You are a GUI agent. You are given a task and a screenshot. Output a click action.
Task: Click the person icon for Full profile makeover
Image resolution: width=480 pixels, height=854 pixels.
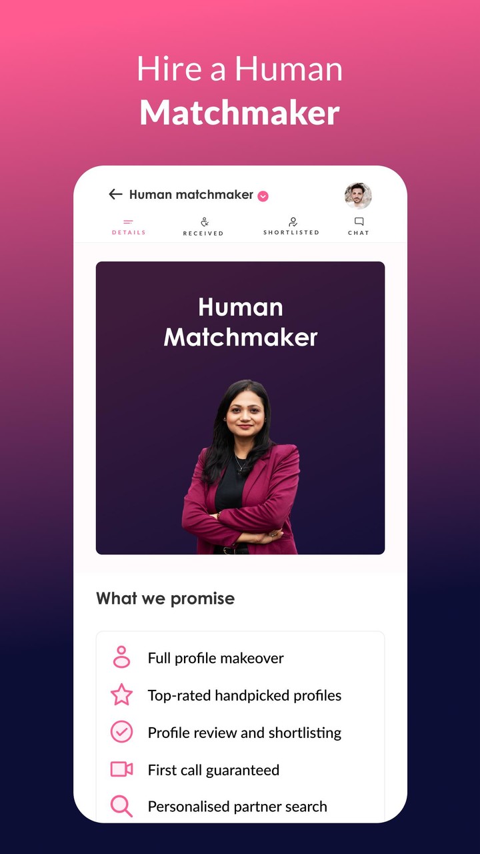pos(121,657)
